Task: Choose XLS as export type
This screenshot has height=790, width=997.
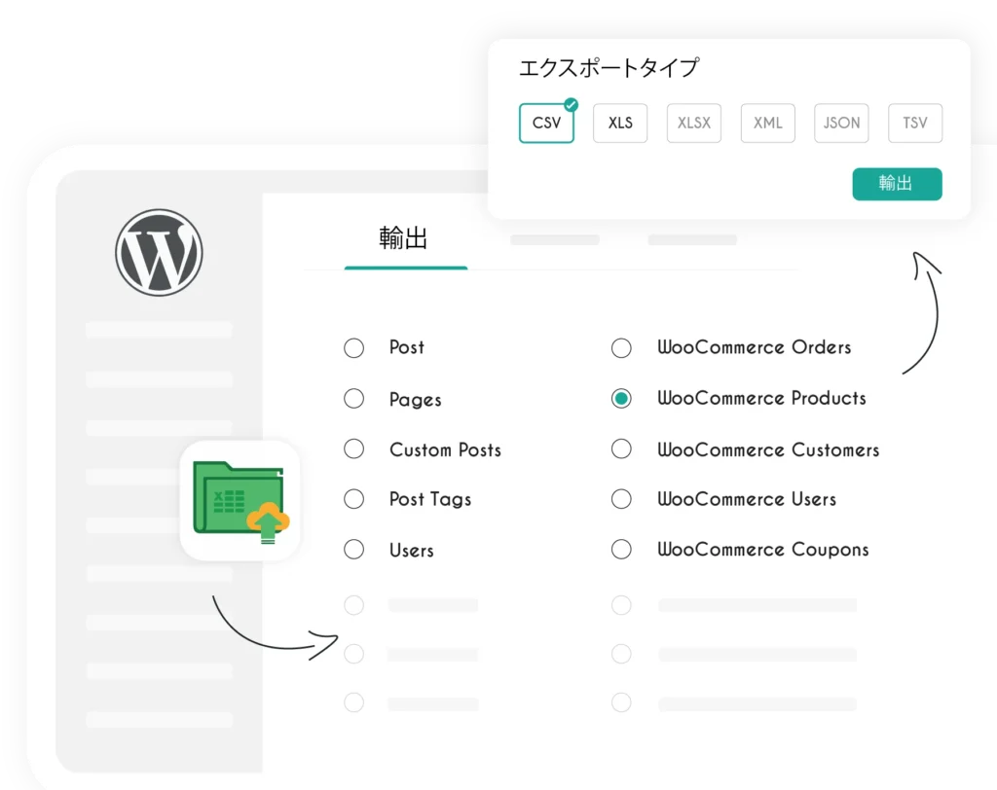Action: click(x=620, y=124)
